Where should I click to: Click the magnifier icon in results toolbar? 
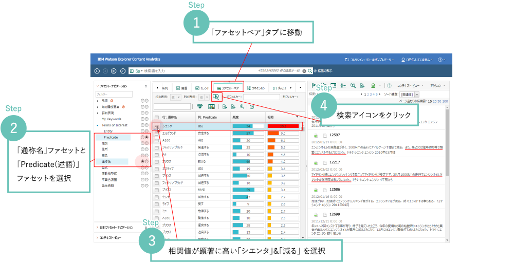(x=353, y=85)
